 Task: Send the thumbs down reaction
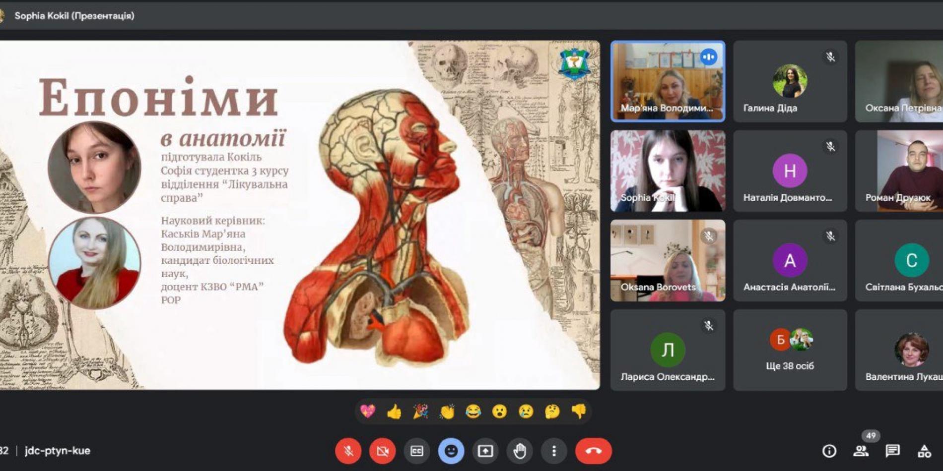[x=579, y=411]
